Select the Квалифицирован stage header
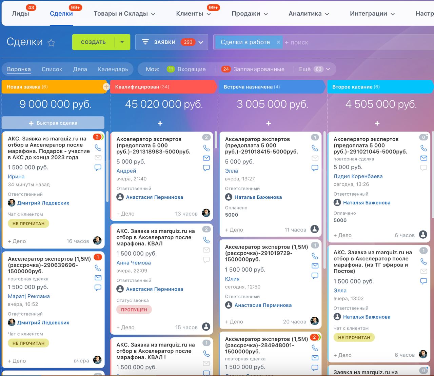The image size is (434, 376). [x=163, y=87]
